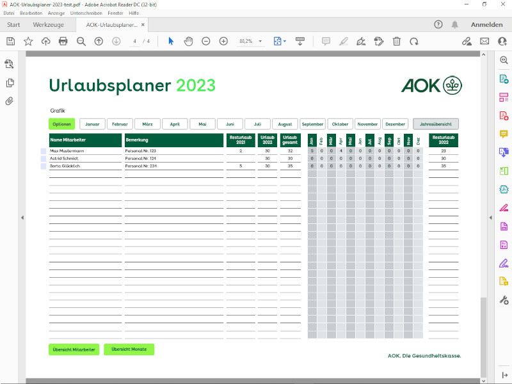
Task: Open the Unterschreiben menu
Action: (x=86, y=13)
